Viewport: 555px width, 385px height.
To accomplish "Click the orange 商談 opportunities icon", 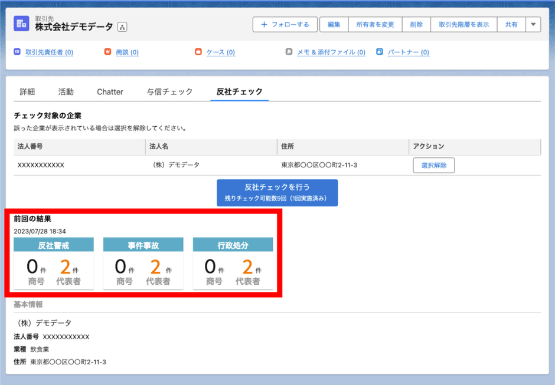I will (107, 52).
